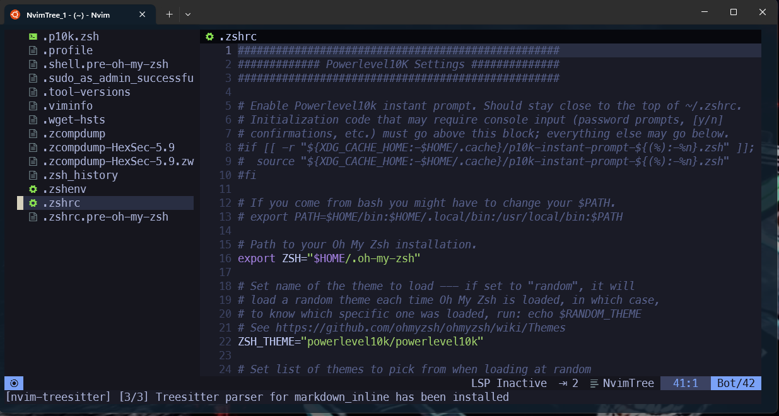Image resolution: width=779 pixels, height=416 pixels.
Task: Click the file icon beside .zsh_history
Action: [33, 175]
